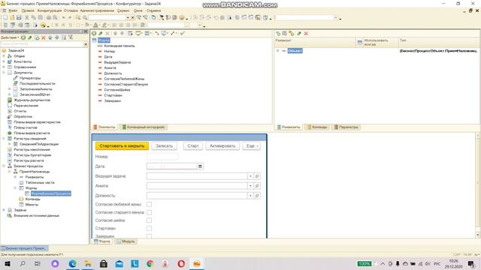The image size is (481, 270).
Task: Clear the configuration search field with X
Action: coord(86,44)
